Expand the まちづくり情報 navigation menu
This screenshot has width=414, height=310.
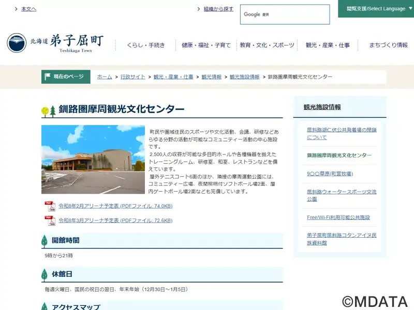pyautogui.click(x=388, y=45)
